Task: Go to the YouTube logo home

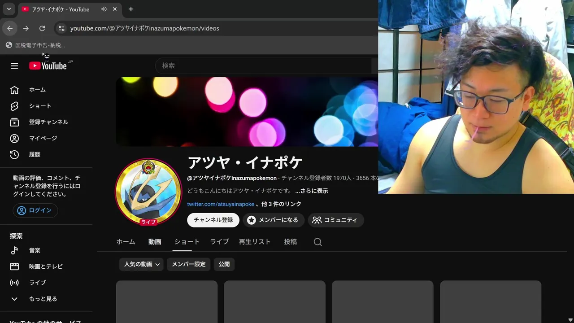Action: click(48, 66)
